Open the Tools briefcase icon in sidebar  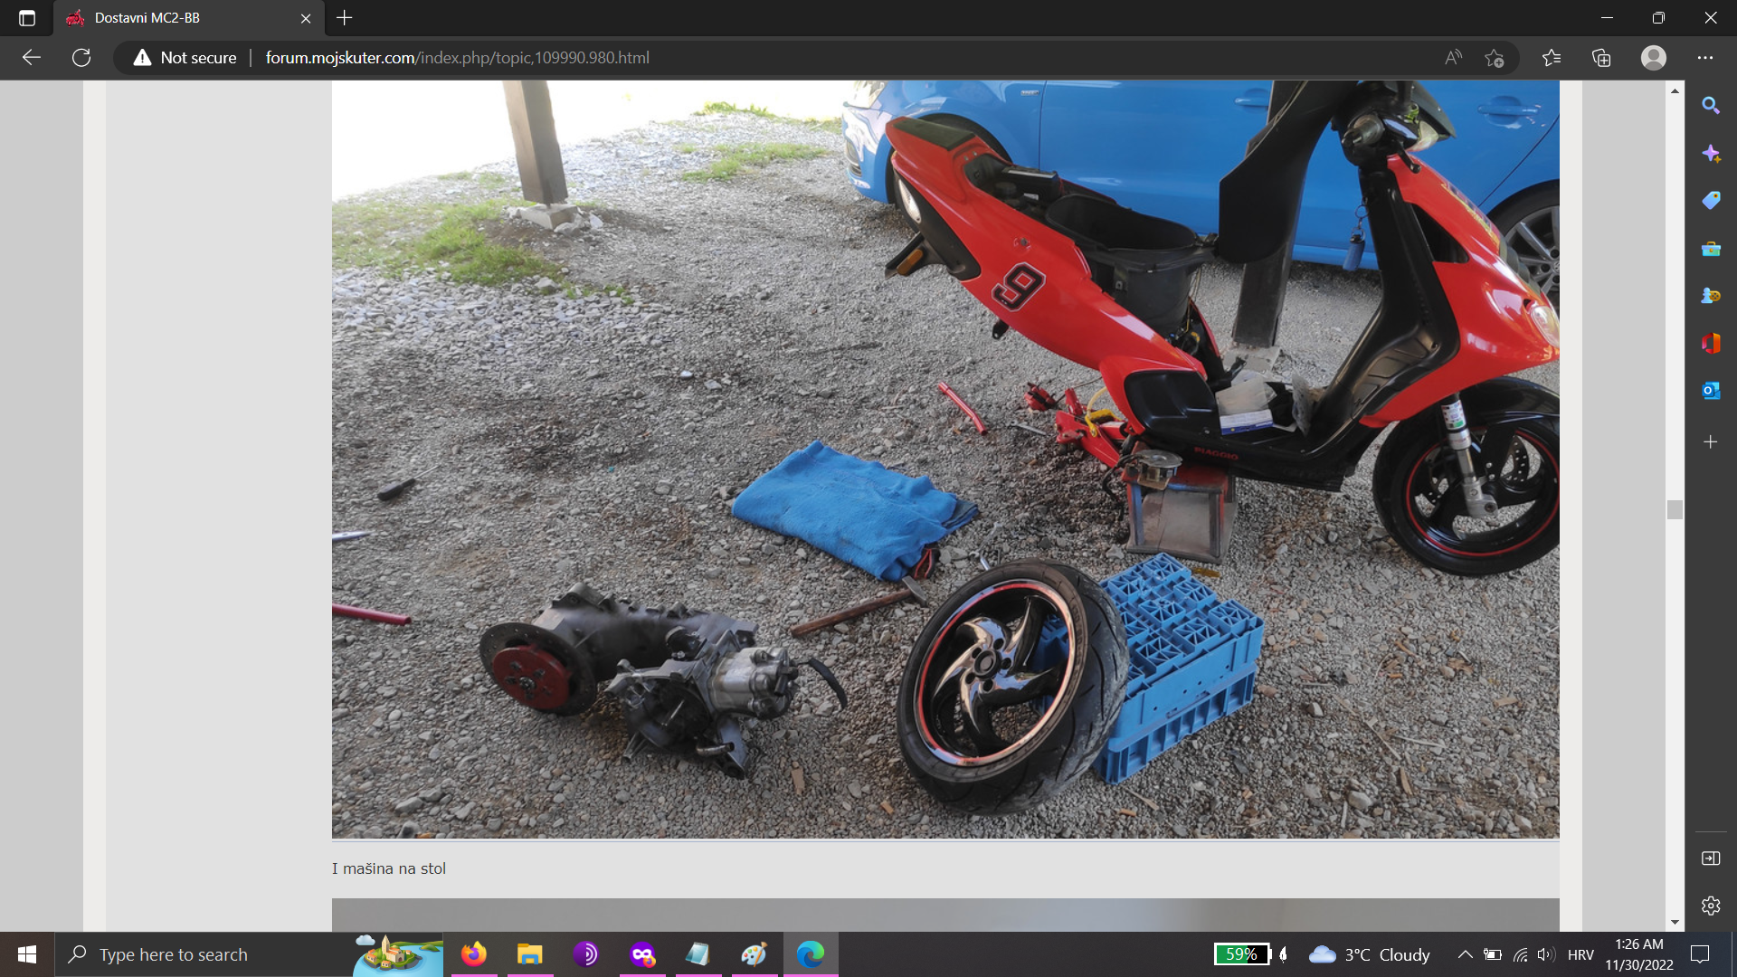tap(1711, 249)
